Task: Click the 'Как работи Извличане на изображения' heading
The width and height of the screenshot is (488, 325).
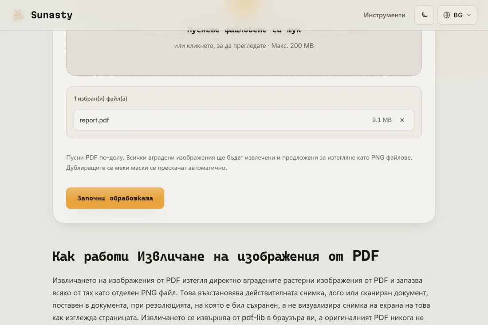Action: (215, 256)
